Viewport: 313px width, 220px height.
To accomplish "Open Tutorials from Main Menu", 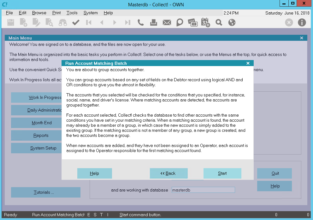I will pos(46,192).
